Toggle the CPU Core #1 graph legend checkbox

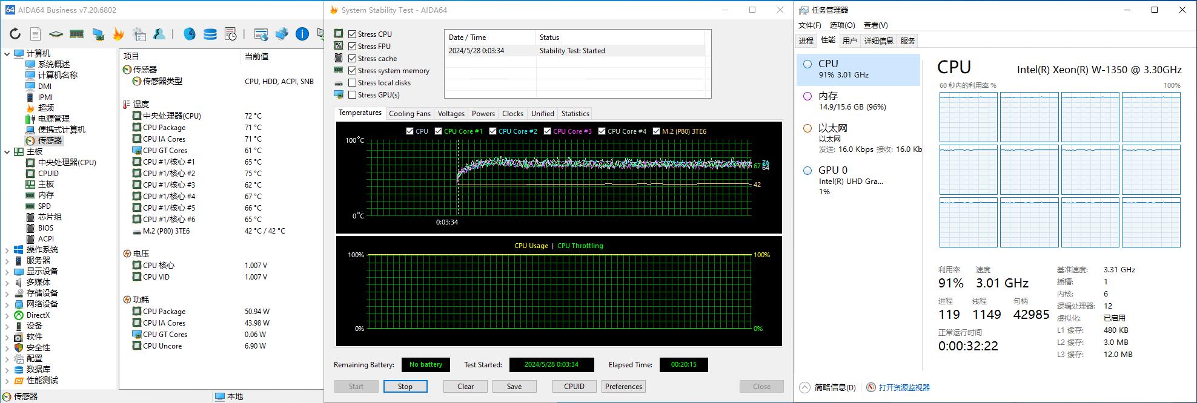(439, 131)
